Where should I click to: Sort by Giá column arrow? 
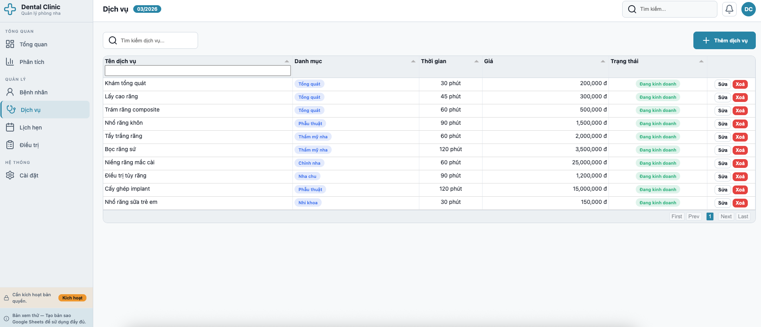click(x=603, y=61)
